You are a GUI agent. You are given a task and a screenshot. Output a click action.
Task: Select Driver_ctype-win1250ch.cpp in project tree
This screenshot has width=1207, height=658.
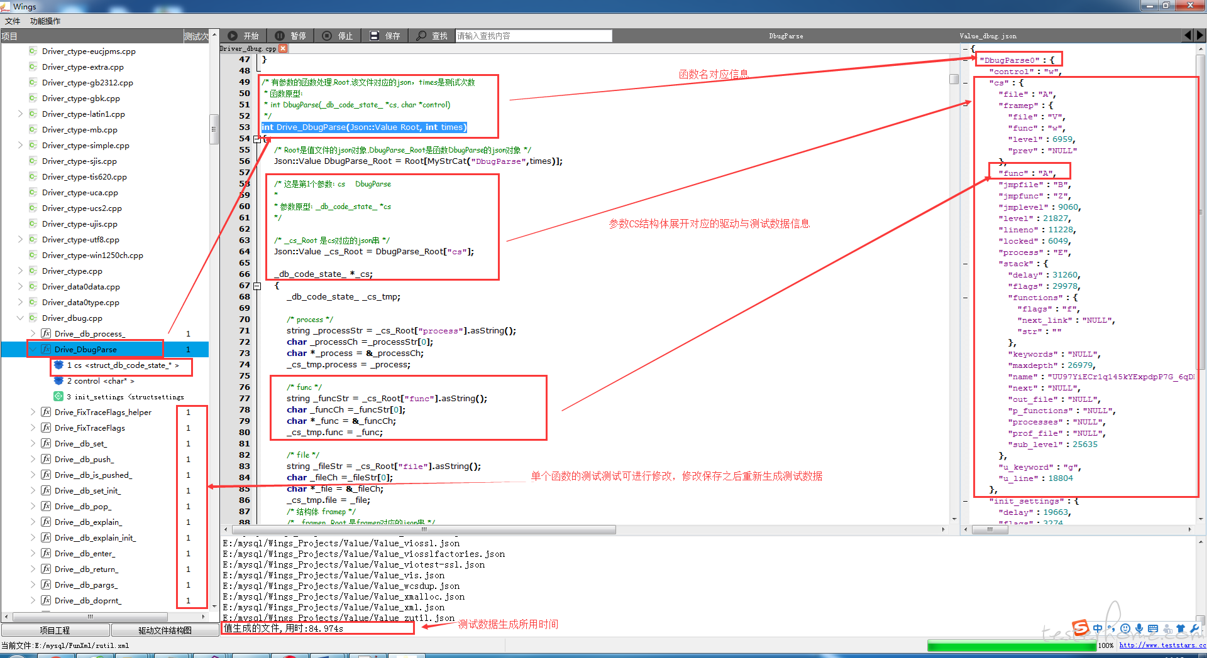(92, 255)
